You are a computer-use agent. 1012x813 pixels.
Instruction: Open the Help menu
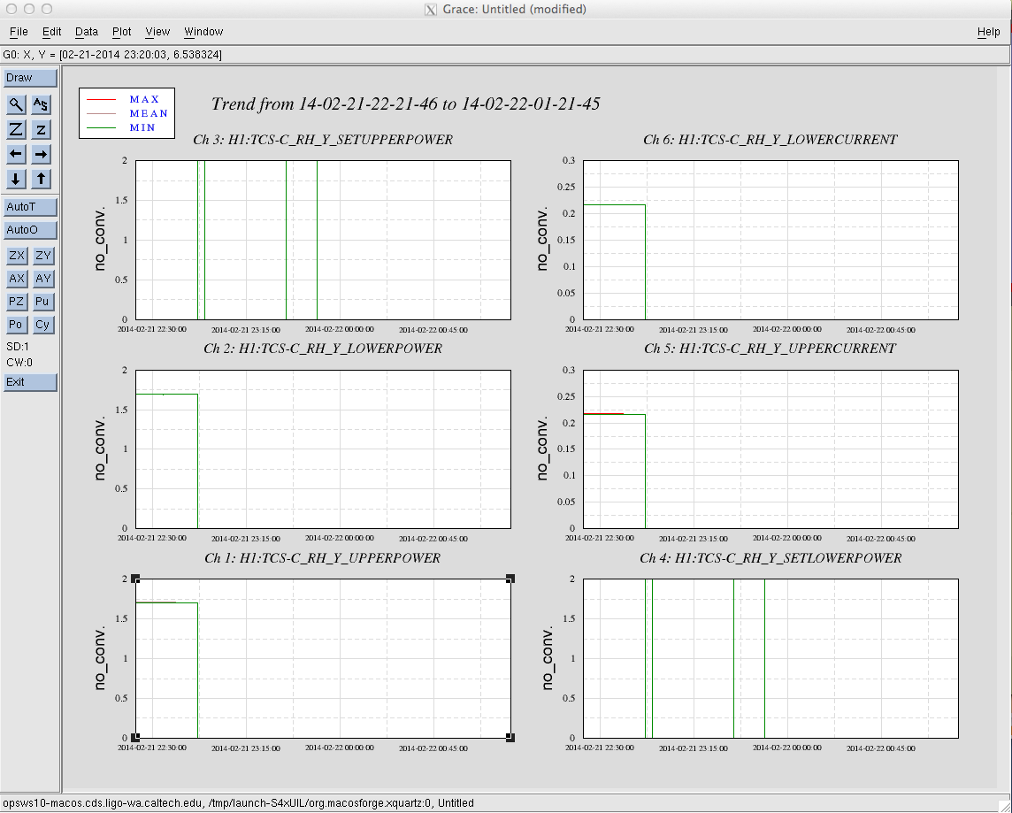click(x=988, y=32)
